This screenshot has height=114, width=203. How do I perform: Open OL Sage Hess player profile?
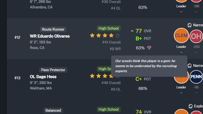tap(43, 77)
